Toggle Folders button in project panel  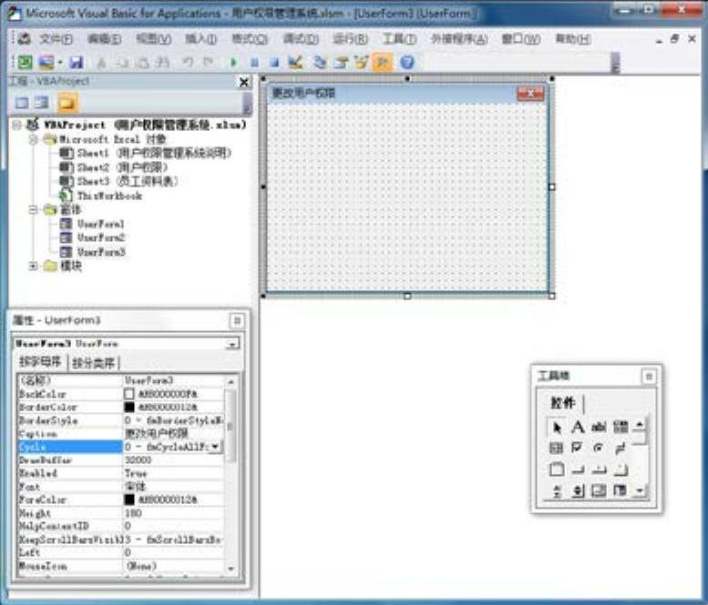point(67,103)
